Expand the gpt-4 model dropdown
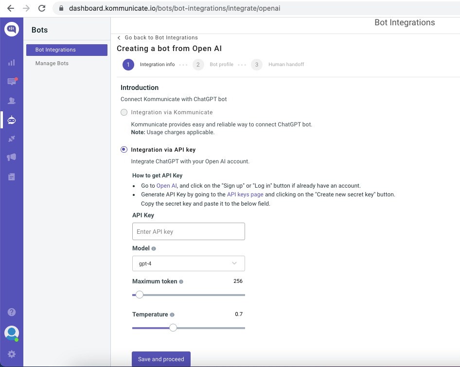The width and height of the screenshot is (460, 367). click(x=188, y=263)
